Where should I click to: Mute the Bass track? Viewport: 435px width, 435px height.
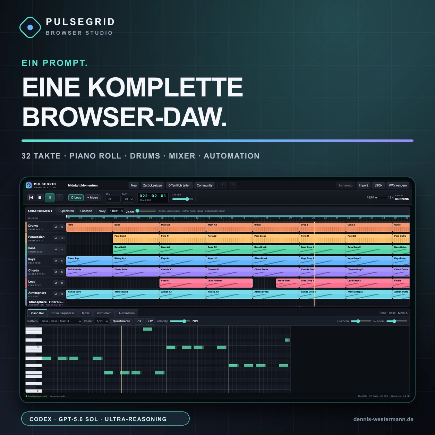click(x=56, y=249)
